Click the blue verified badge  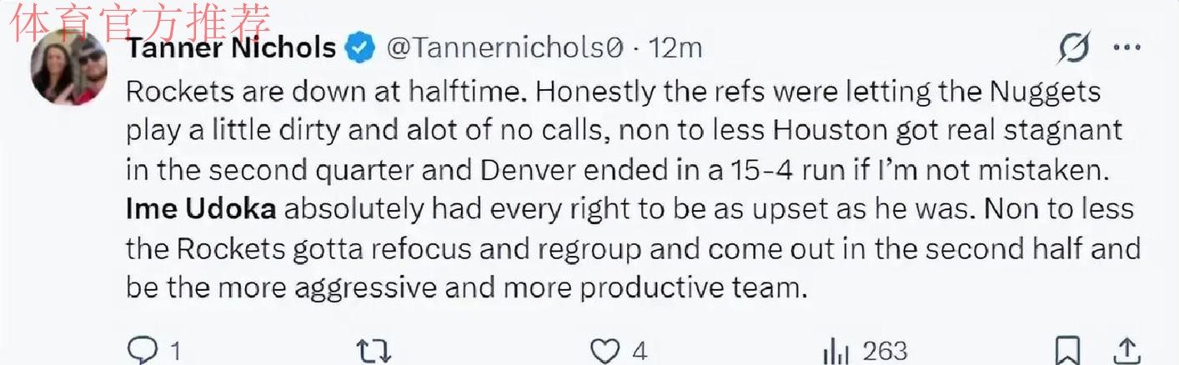[360, 48]
